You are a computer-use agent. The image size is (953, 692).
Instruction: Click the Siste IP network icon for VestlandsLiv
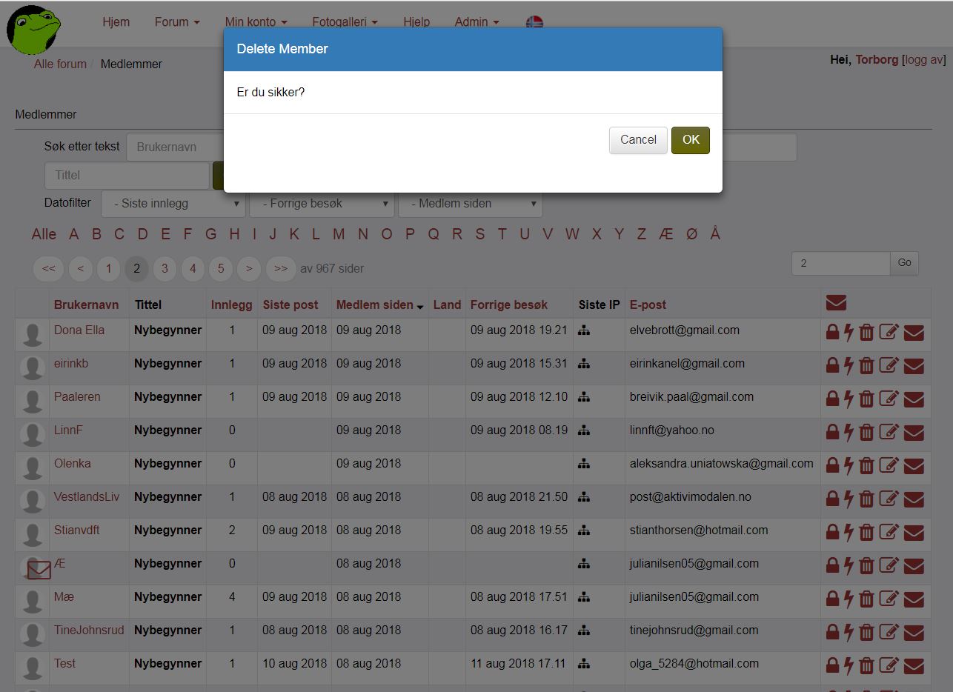tap(584, 497)
